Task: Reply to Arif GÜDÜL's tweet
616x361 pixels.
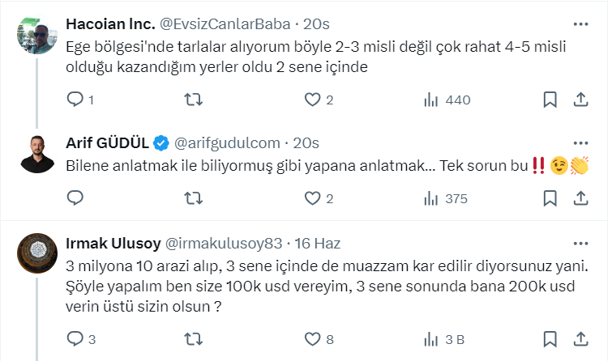Action: (x=75, y=198)
